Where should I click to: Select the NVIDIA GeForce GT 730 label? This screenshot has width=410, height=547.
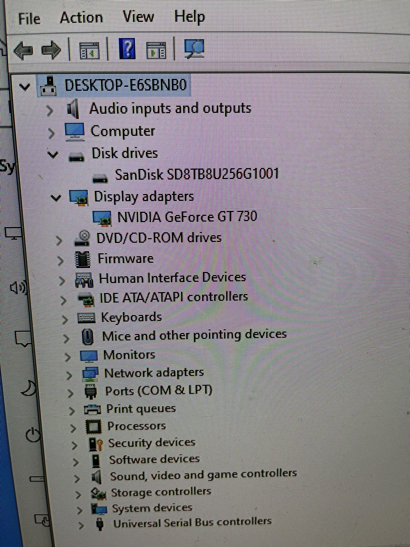(187, 217)
